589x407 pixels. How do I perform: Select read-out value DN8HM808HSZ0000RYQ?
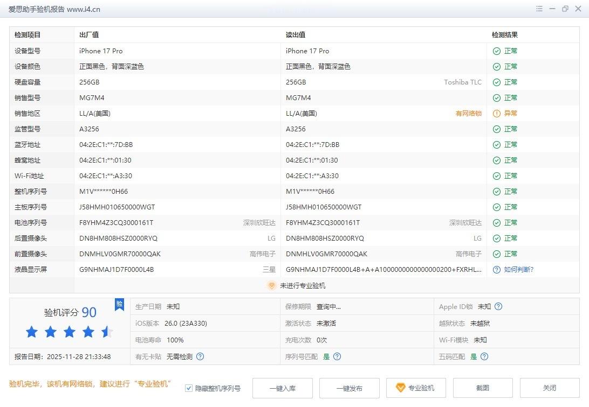tap(325, 238)
